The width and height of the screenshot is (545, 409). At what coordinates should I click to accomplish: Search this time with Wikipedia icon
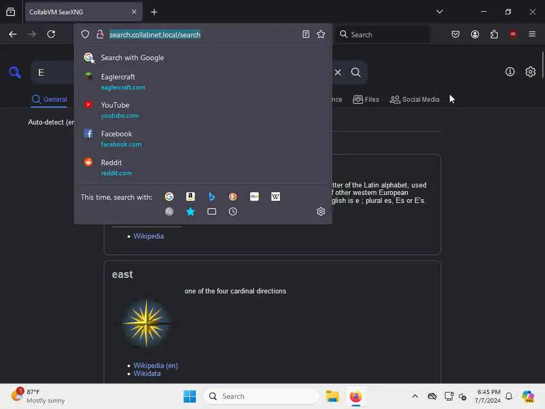276,197
